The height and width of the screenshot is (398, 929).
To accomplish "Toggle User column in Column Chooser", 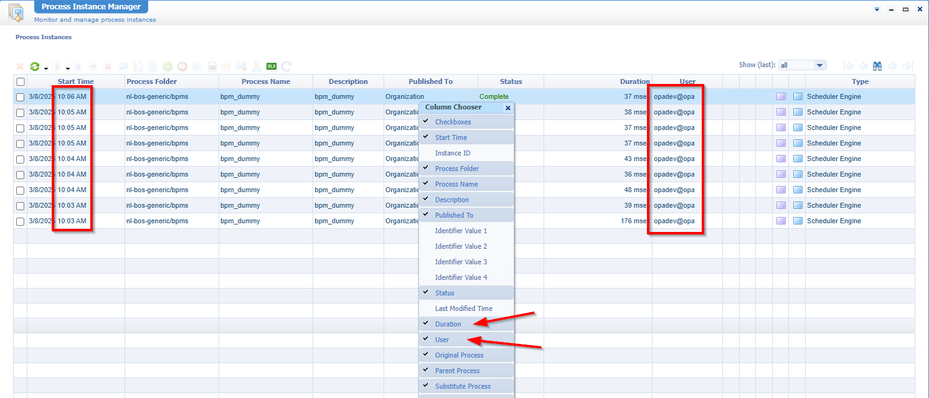I will pos(442,340).
